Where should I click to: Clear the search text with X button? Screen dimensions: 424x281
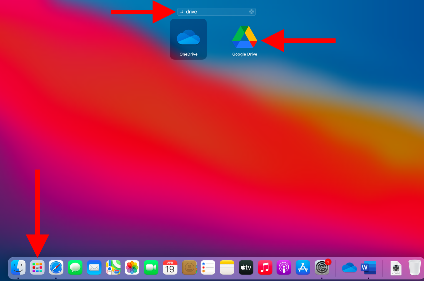point(251,12)
